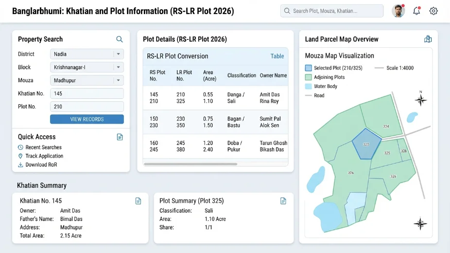450x253 pixels.
Task: Click the '1.10 Acre' plot area value
Action: click(x=215, y=219)
